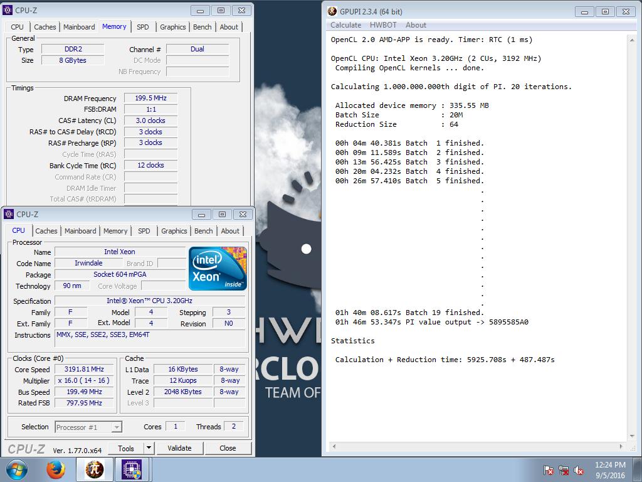The image size is (642, 482).
Task: Open Graphics tab in lower CPU-Z window
Action: [x=174, y=231]
